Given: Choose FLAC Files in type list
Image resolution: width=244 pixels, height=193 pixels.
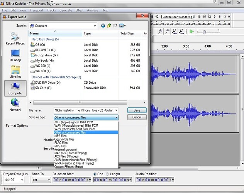Looking at the screenshot, I should point(86,143).
